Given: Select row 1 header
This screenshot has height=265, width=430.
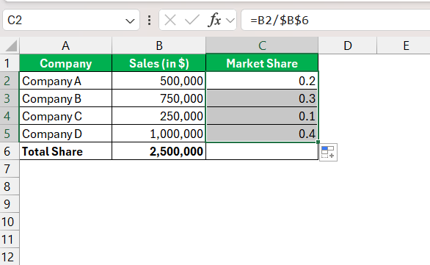Looking at the screenshot, I should coord(10,63).
